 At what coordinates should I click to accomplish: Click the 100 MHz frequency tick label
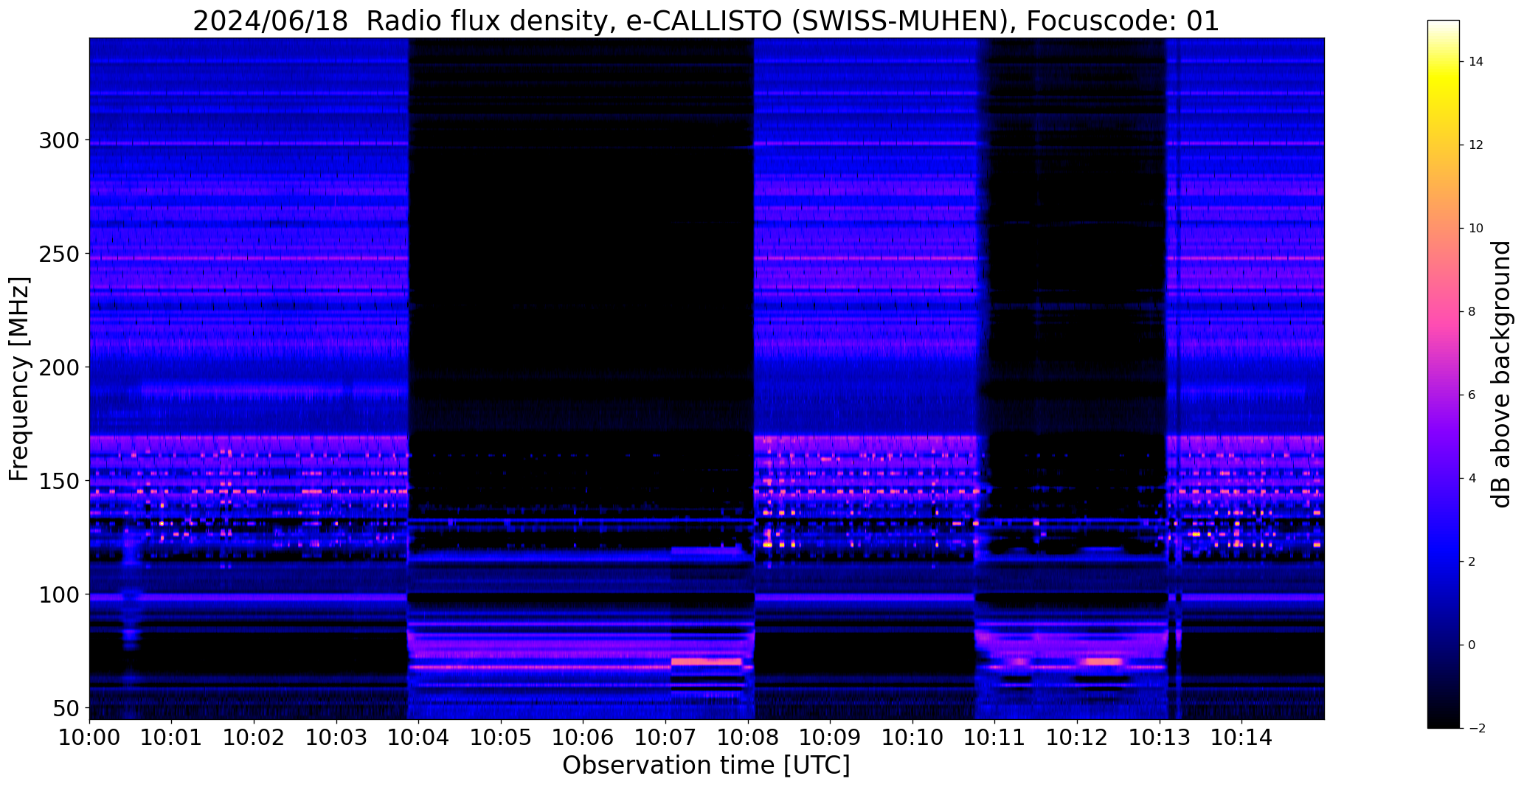59,594
